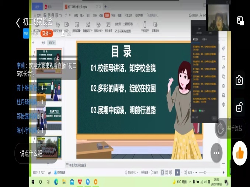Toggle the 备注 notes button in status bar
The image size is (250, 187).
[145, 173]
